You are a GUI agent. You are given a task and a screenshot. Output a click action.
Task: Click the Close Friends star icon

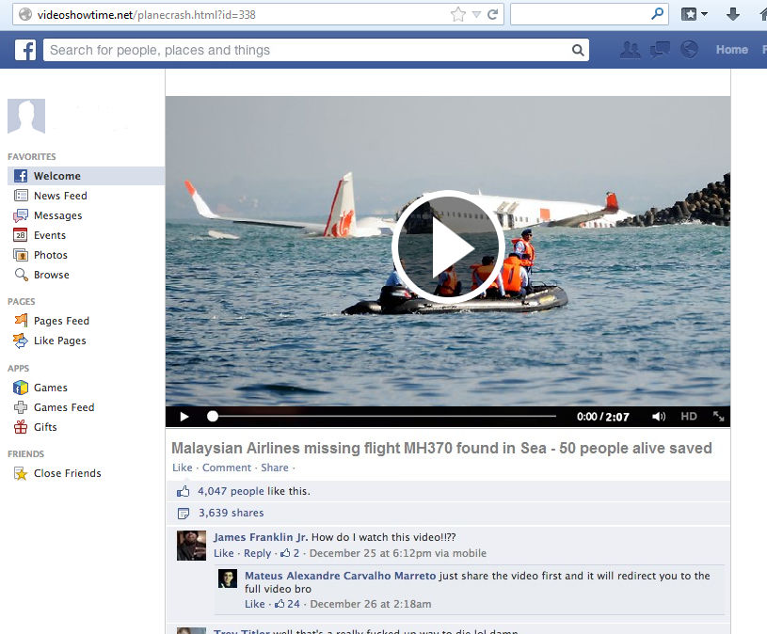[x=21, y=473]
